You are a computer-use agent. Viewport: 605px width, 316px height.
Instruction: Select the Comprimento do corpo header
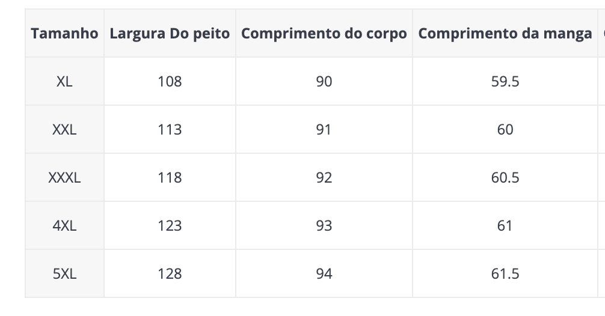(324, 34)
